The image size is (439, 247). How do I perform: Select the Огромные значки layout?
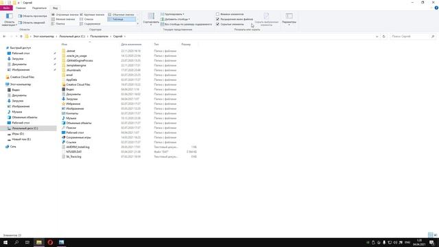[x=64, y=14]
